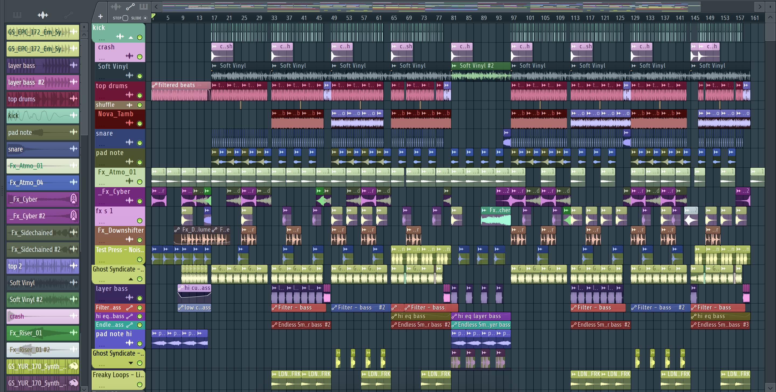Toggle the SLIDE mode radio button
Screen dimensions: 776x392
coord(145,18)
